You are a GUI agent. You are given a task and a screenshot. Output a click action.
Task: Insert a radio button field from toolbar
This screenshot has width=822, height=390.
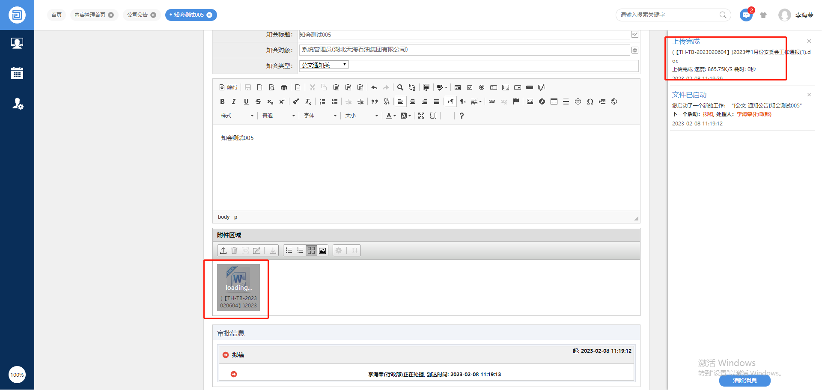pos(482,87)
